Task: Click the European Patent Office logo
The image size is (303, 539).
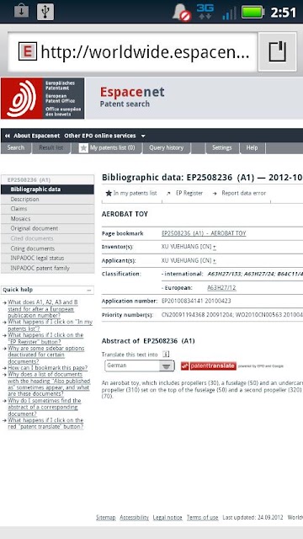Action: (43, 99)
